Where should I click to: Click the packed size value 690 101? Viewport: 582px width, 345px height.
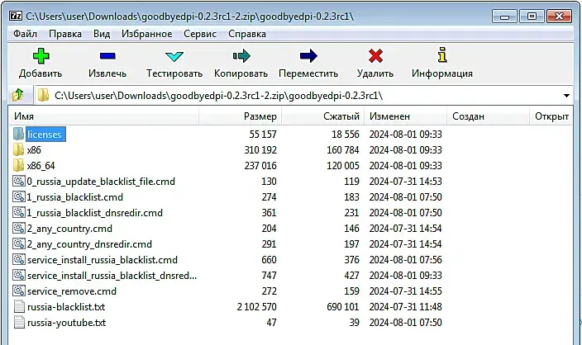tap(343, 307)
